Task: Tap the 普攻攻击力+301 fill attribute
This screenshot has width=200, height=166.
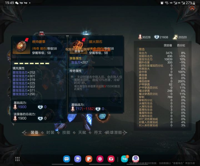Action: [24, 76]
